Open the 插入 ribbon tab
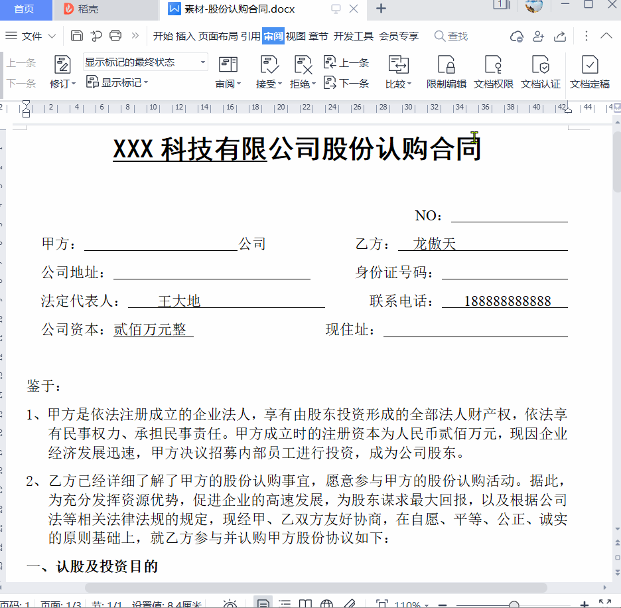The image size is (621, 608). coord(185,36)
